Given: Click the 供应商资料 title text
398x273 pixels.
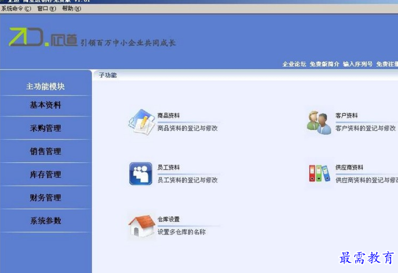Looking at the screenshot, I should click(349, 168).
